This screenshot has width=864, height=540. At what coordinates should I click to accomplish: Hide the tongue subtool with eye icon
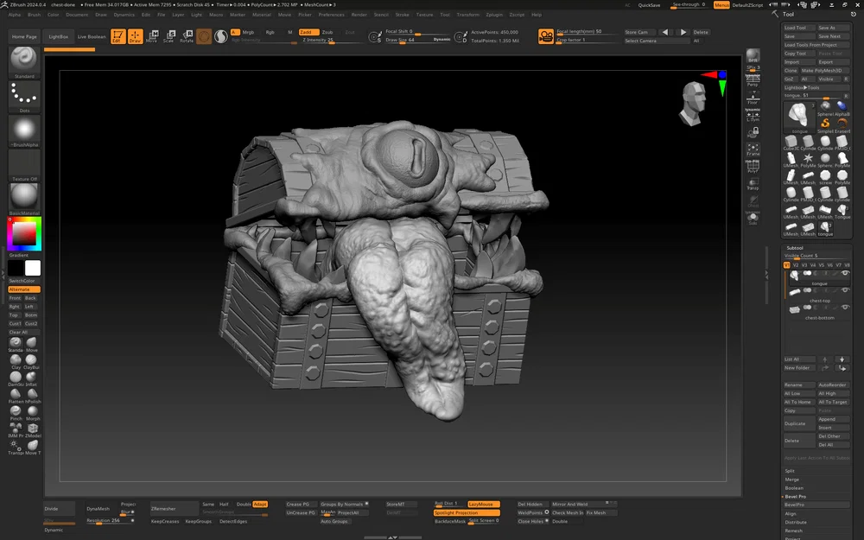click(x=846, y=274)
